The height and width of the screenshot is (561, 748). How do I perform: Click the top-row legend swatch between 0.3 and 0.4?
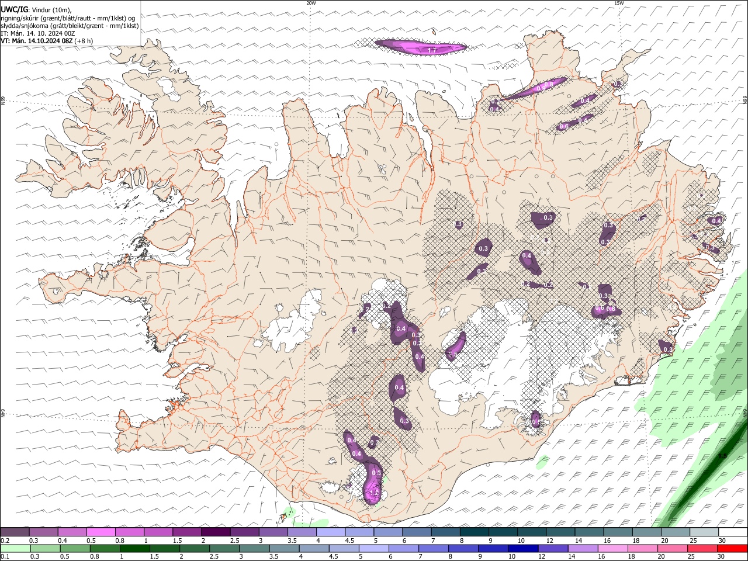click(x=44, y=532)
